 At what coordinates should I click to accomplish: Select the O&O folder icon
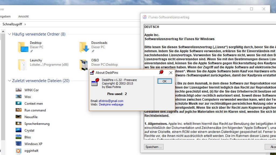coord(84,65)
